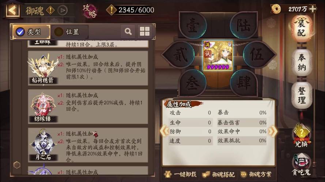Open the 攻略 strategy guide icon
Viewport: 325px width, 182px height.
90,11
